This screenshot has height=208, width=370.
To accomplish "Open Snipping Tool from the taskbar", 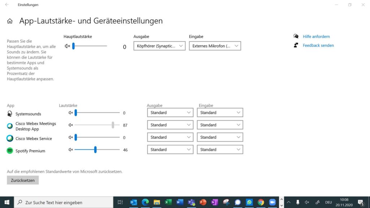I will 226,202.
